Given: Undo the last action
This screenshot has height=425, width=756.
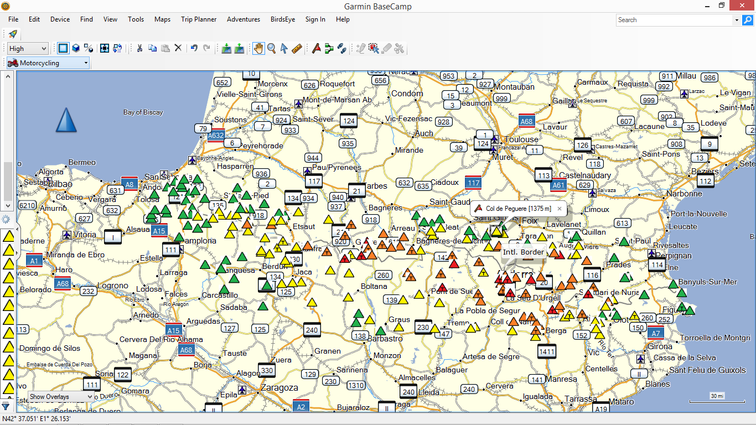Looking at the screenshot, I should pyautogui.click(x=194, y=48).
